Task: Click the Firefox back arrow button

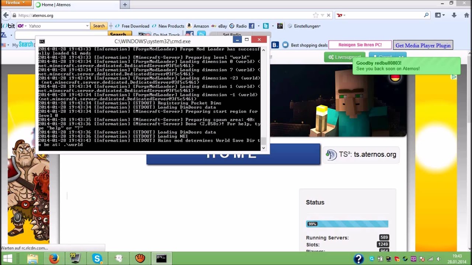Action: [5, 15]
